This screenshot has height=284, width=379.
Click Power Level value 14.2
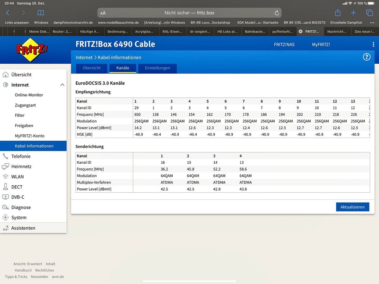coord(138,128)
